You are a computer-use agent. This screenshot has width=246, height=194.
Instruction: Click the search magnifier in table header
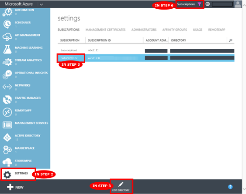[x=230, y=40]
